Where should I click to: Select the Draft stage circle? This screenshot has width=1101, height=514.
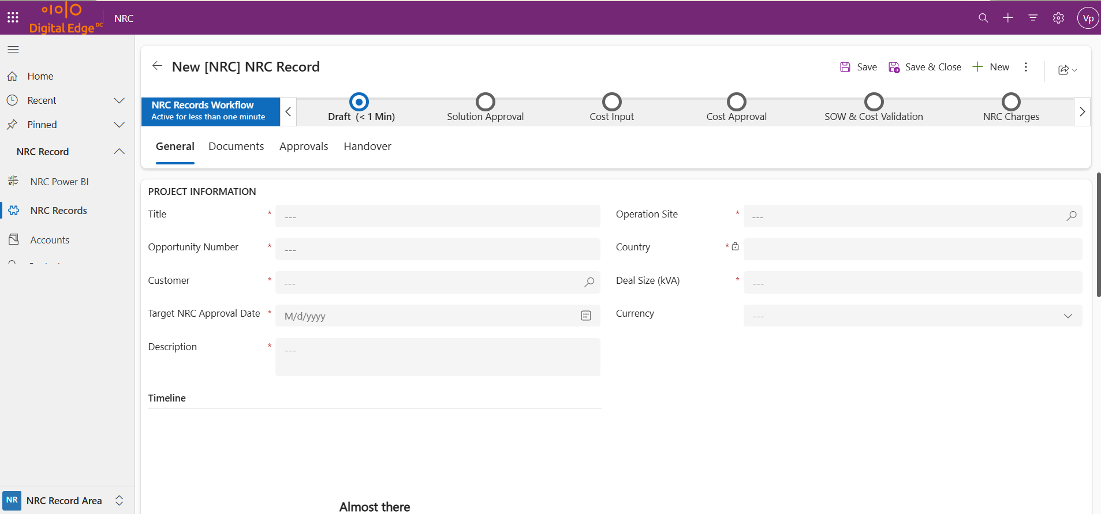pyautogui.click(x=359, y=102)
